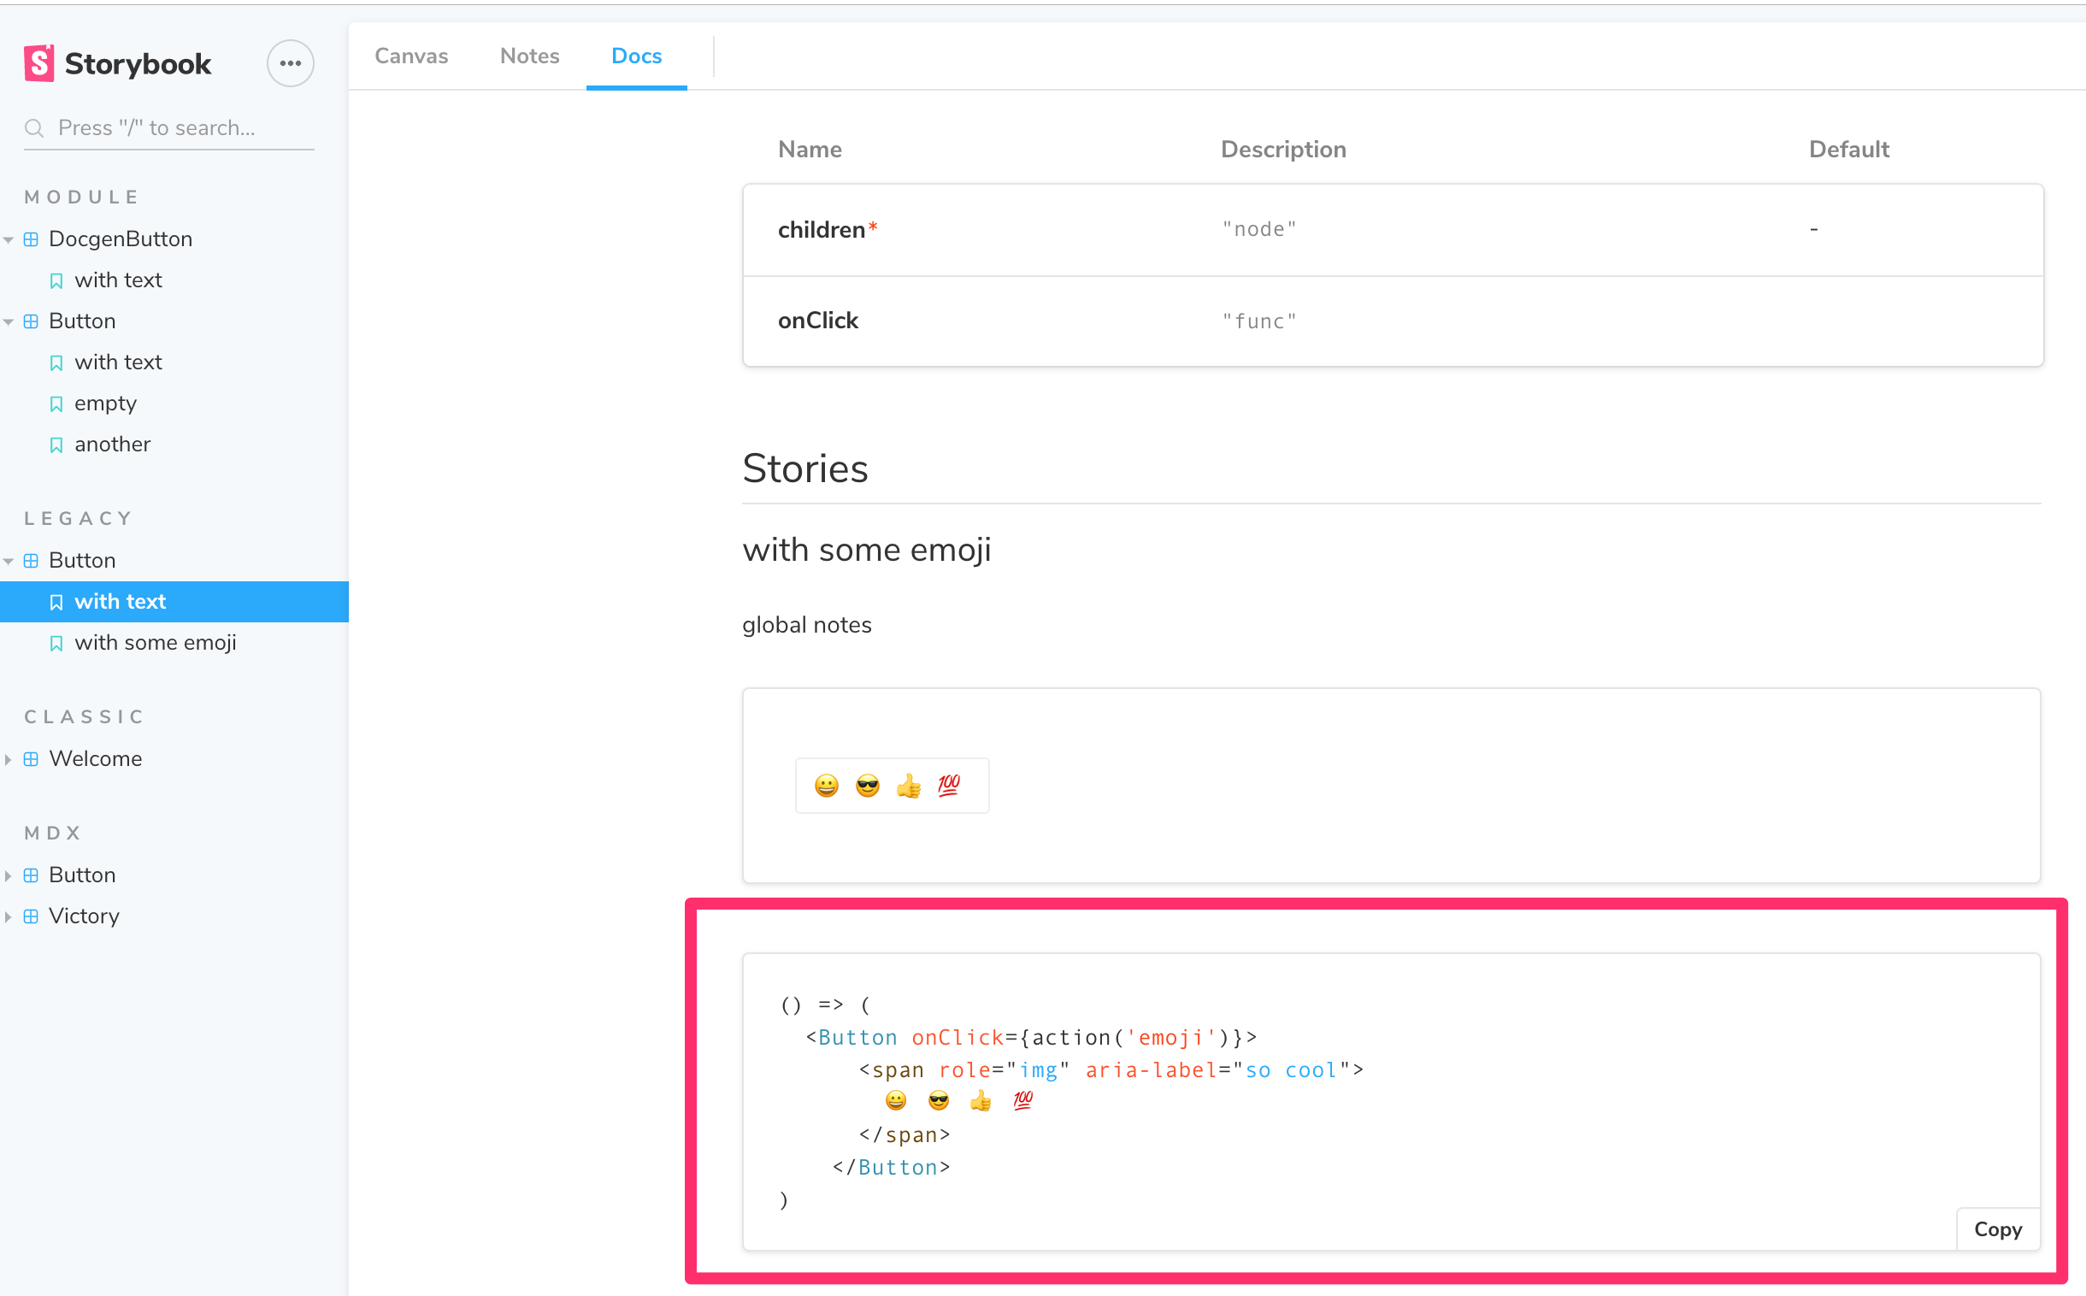Click bookmark icon beside 'empty' story
This screenshot has height=1296, width=2086.
pyautogui.click(x=56, y=404)
